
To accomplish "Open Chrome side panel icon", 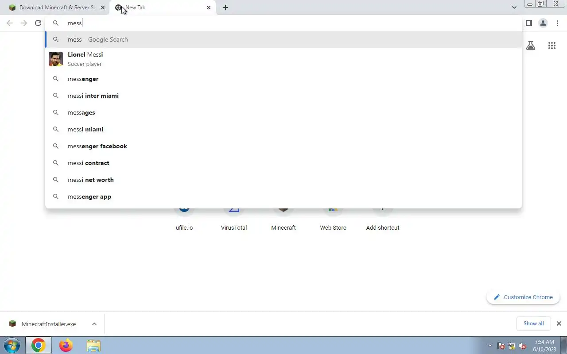I will pos(528,23).
